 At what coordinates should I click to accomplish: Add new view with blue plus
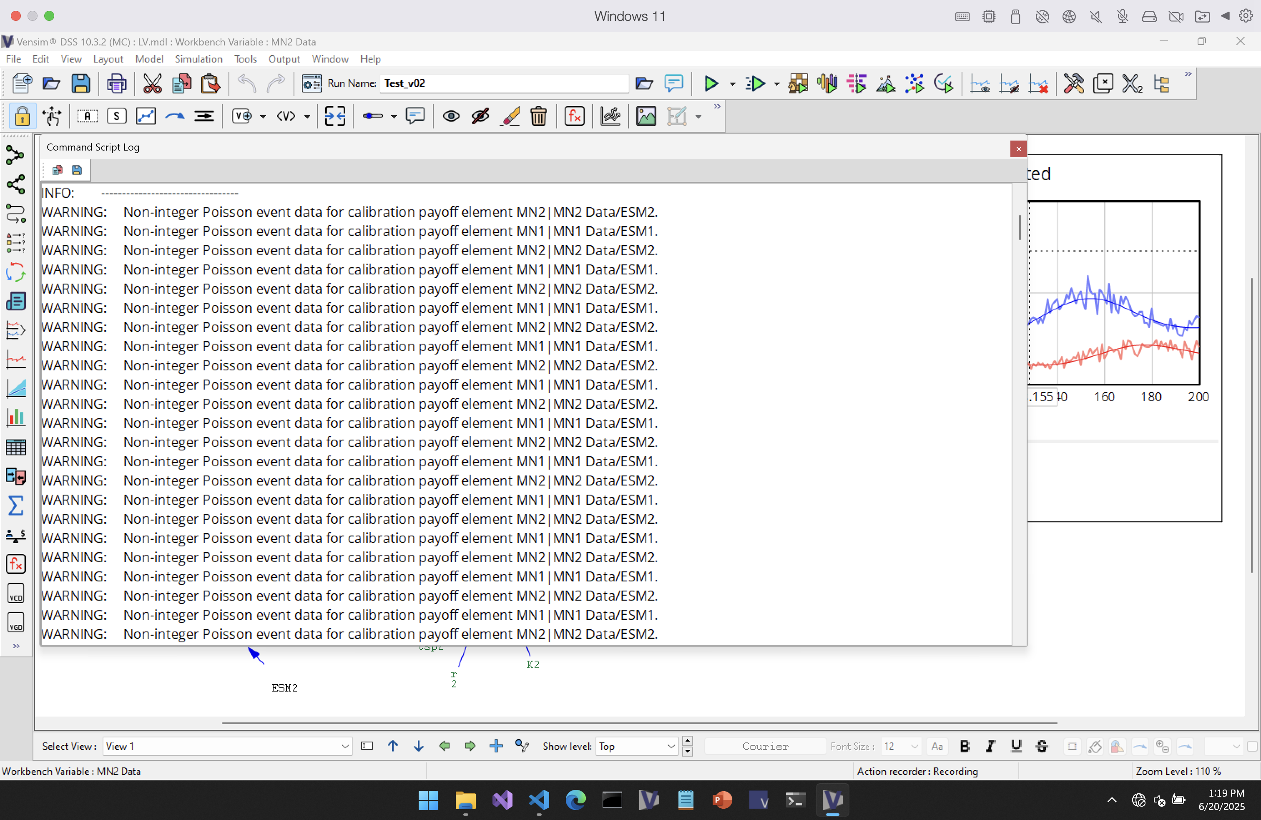[x=496, y=746]
